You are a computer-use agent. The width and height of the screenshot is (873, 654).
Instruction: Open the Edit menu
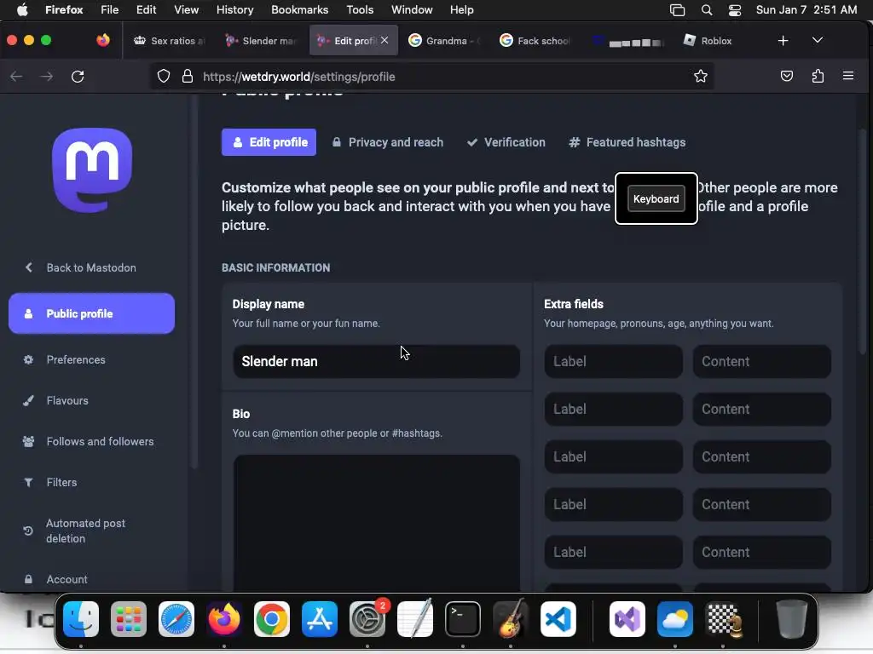(147, 9)
